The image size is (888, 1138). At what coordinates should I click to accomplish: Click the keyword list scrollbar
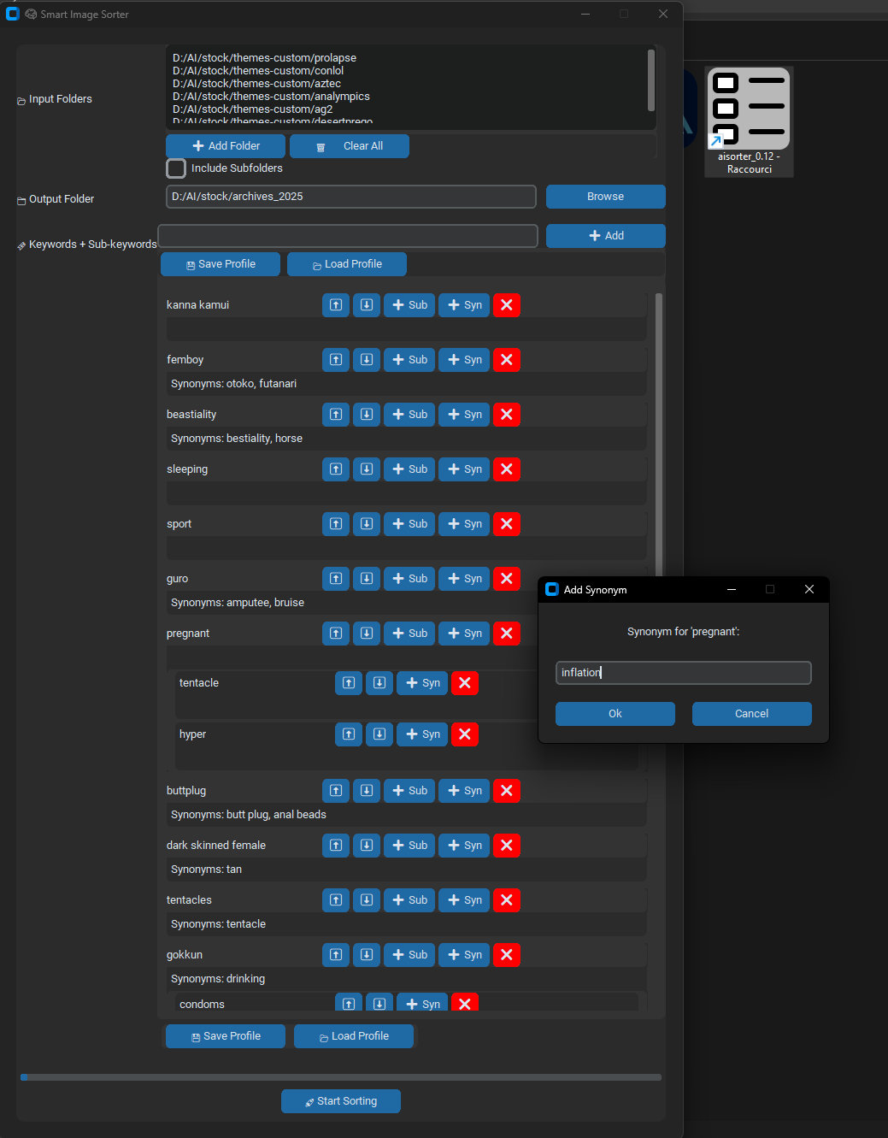click(659, 436)
